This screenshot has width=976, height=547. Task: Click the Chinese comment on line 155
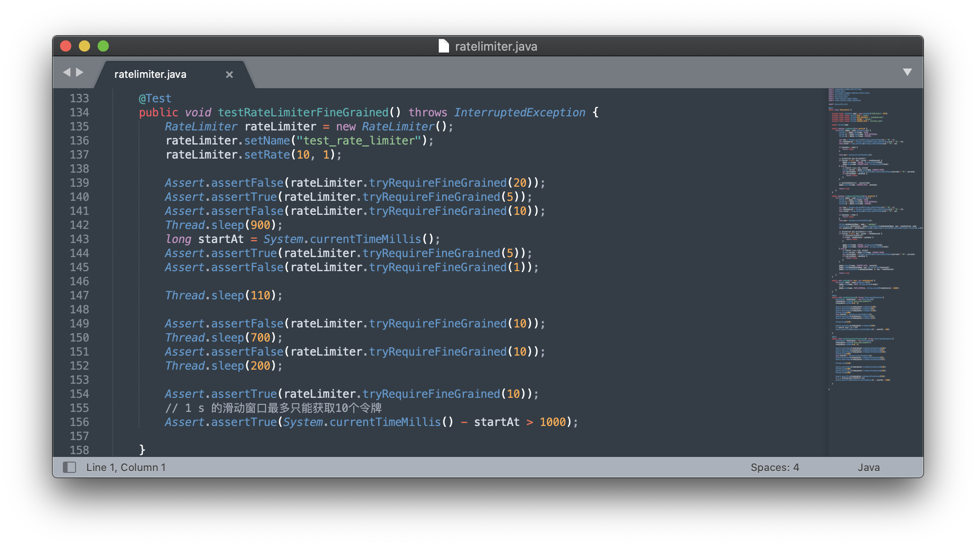pos(273,408)
